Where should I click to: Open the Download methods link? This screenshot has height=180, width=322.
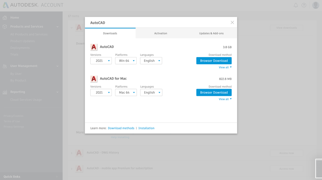(x=121, y=128)
